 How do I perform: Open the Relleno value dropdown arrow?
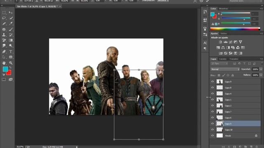(261, 75)
